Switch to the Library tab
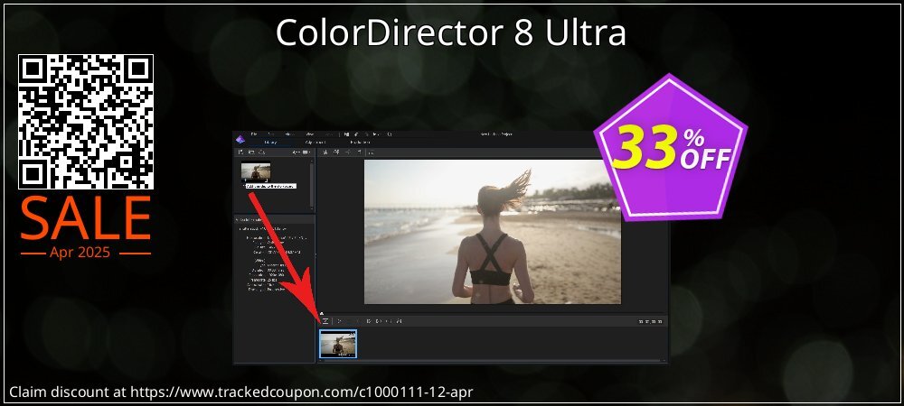The height and width of the screenshot is (406, 904). (x=270, y=143)
